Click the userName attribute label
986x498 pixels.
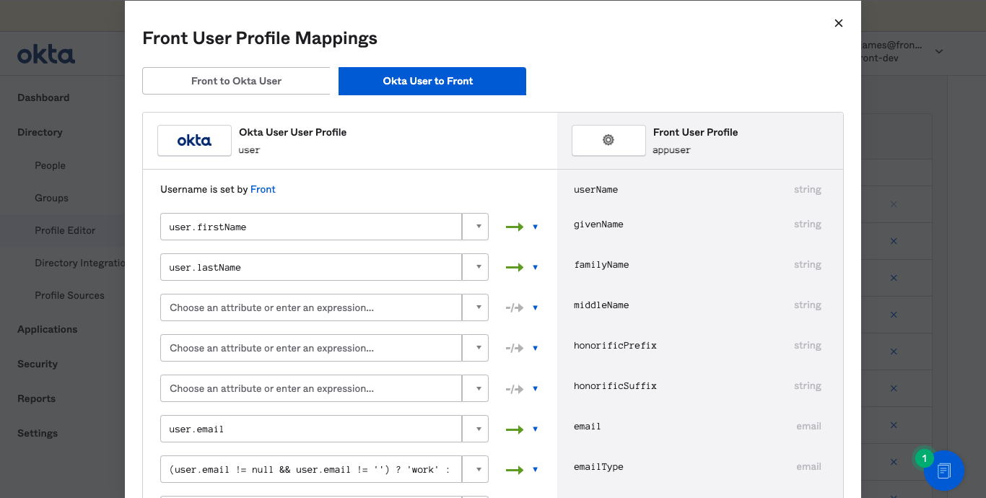pos(595,189)
